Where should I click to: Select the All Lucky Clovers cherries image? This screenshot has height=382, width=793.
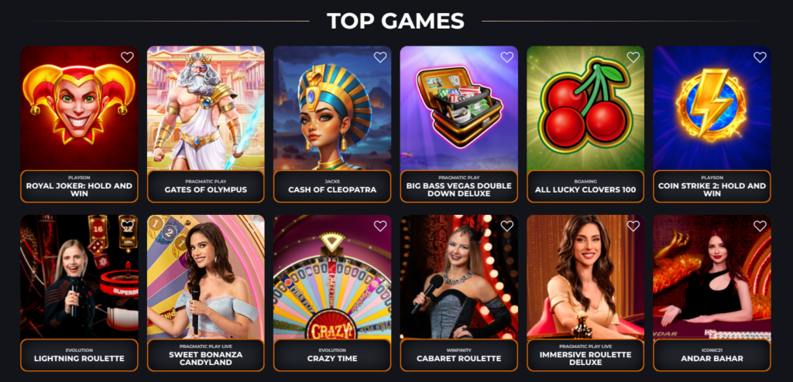point(585,108)
